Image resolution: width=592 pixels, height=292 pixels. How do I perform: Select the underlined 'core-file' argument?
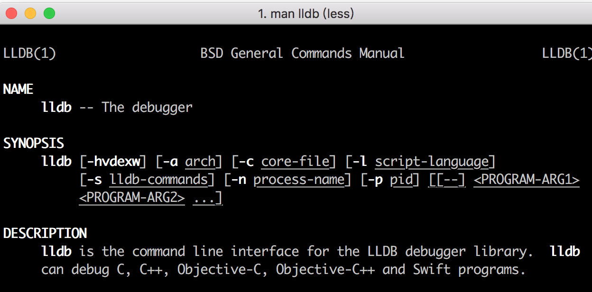click(295, 161)
